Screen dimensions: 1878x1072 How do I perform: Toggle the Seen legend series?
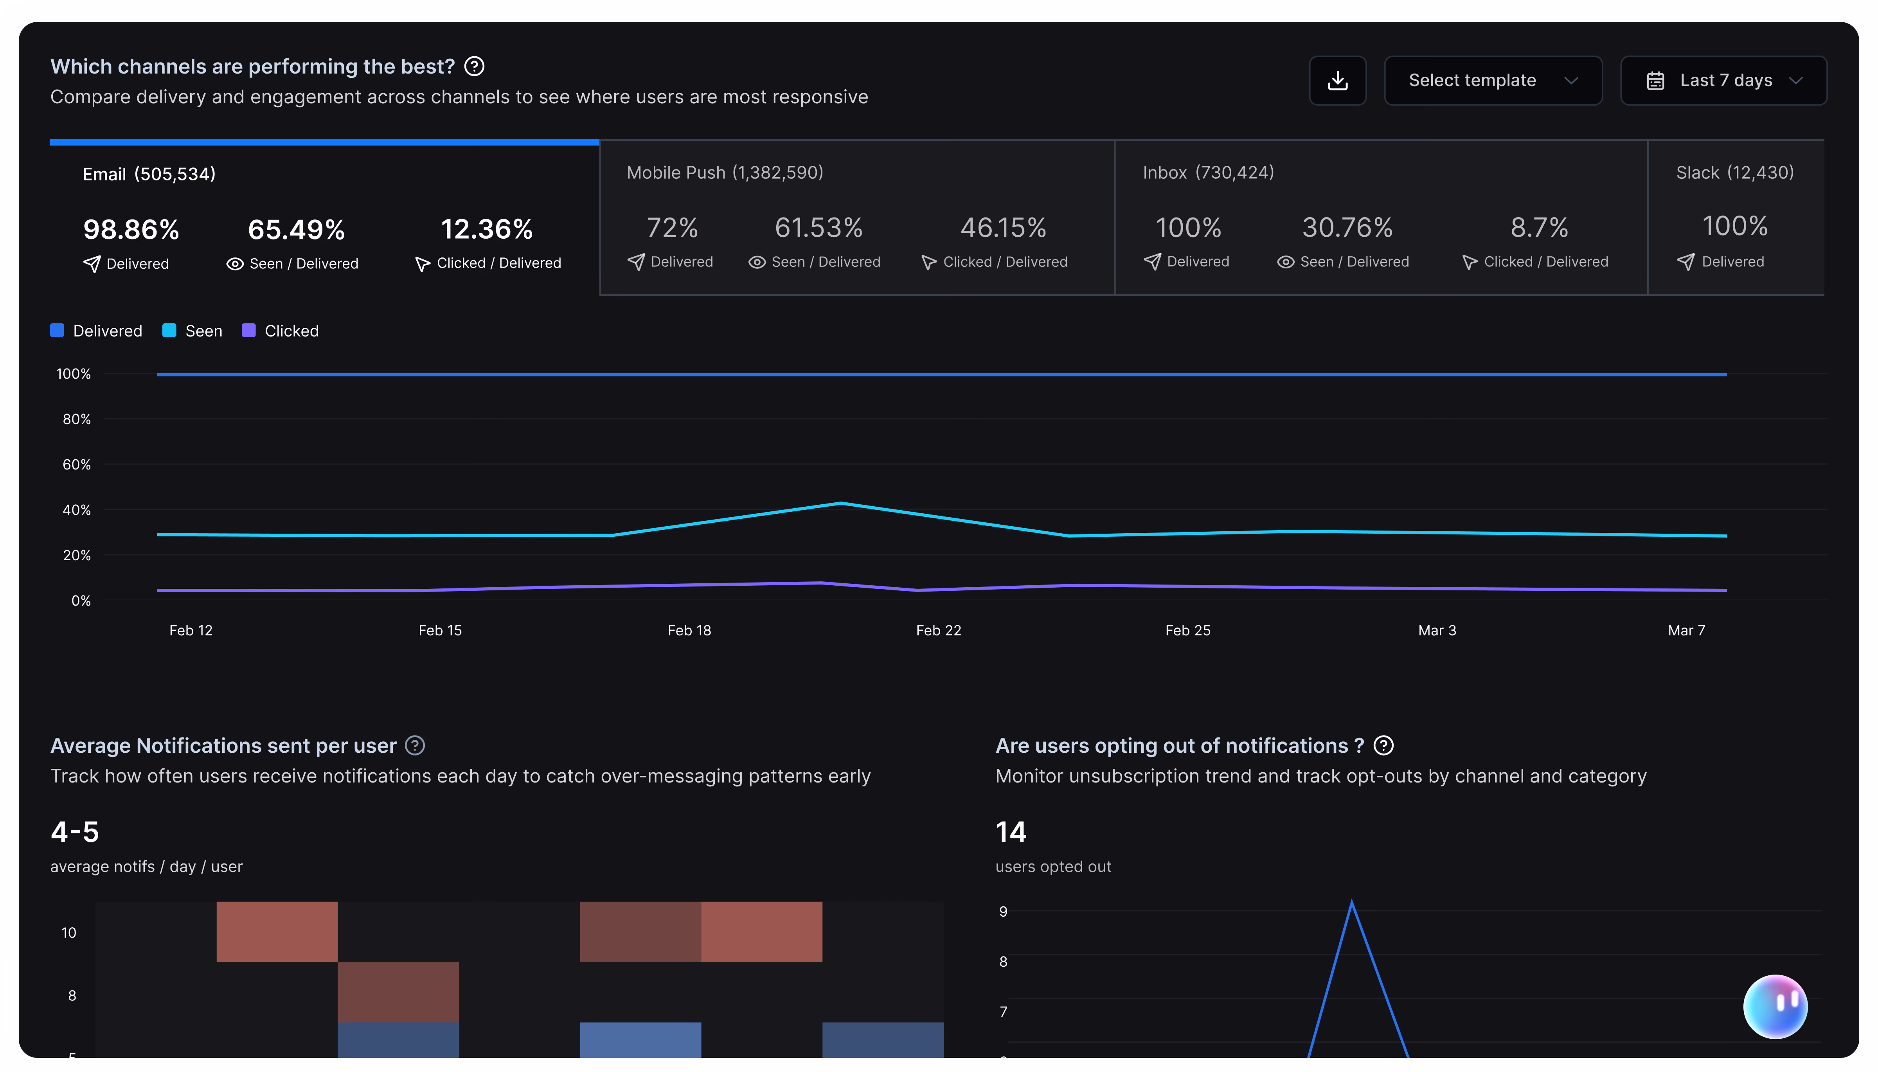(192, 331)
